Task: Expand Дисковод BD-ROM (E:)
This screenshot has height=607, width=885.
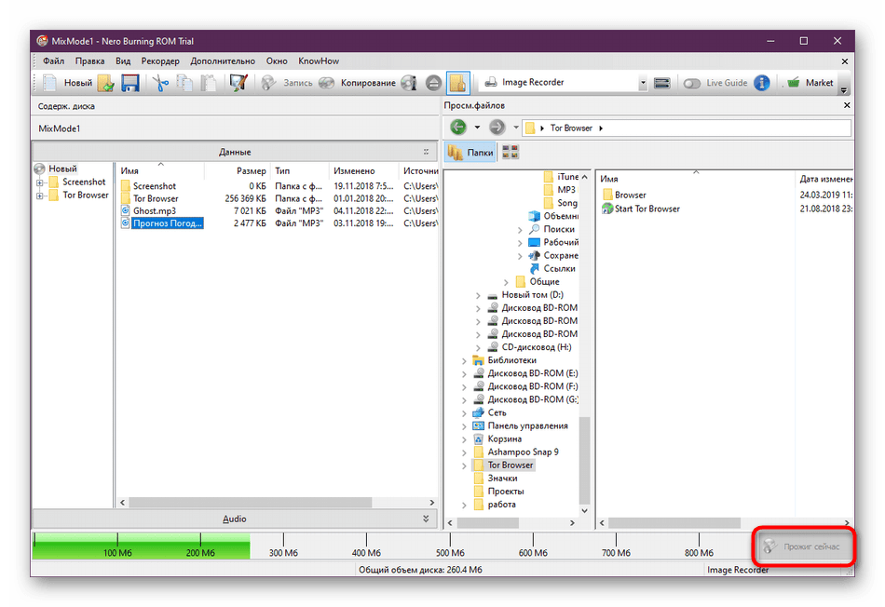Action: pyautogui.click(x=464, y=373)
